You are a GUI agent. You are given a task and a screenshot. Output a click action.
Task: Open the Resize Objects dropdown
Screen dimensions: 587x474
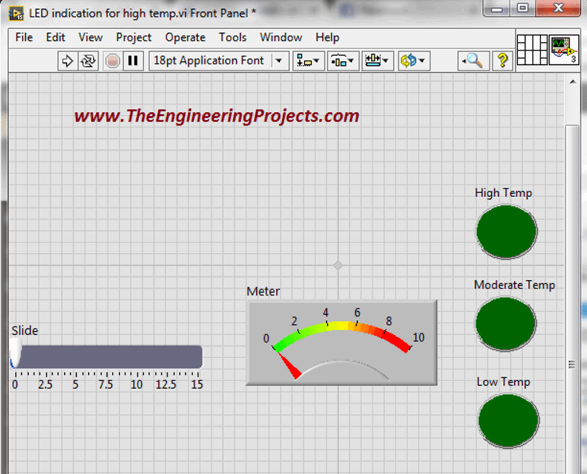[378, 61]
